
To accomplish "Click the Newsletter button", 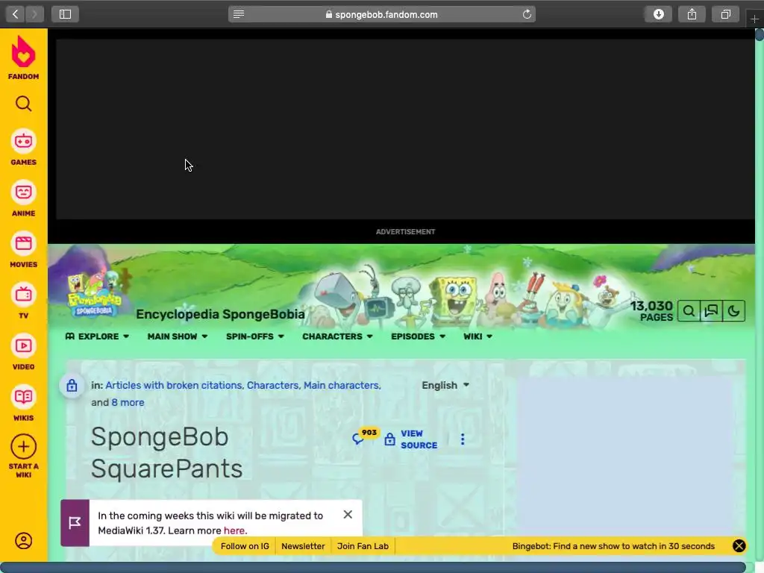I will [303, 545].
